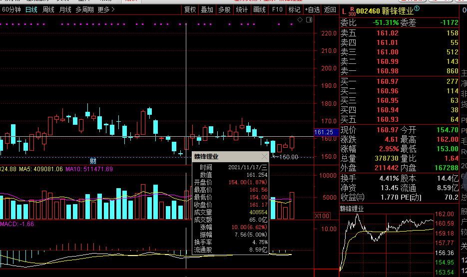467x277 pixels.
Task: Switch to the 周线 weekly chart
Action: (x=48, y=10)
